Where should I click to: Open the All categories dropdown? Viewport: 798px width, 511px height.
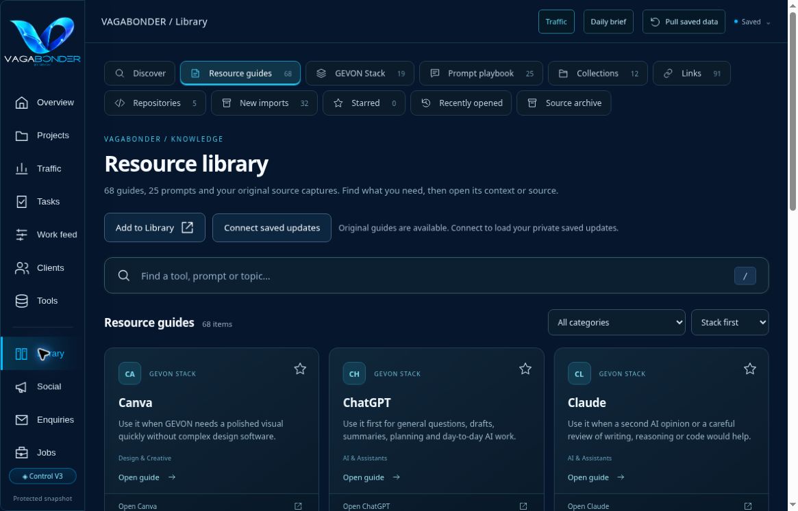tap(616, 322)
